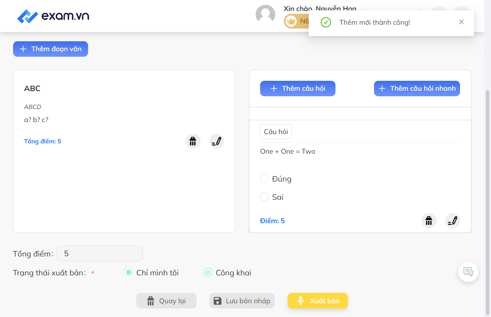Choose Công khai publish status
This screenshot has width=491, height=317.
[208, 272]
